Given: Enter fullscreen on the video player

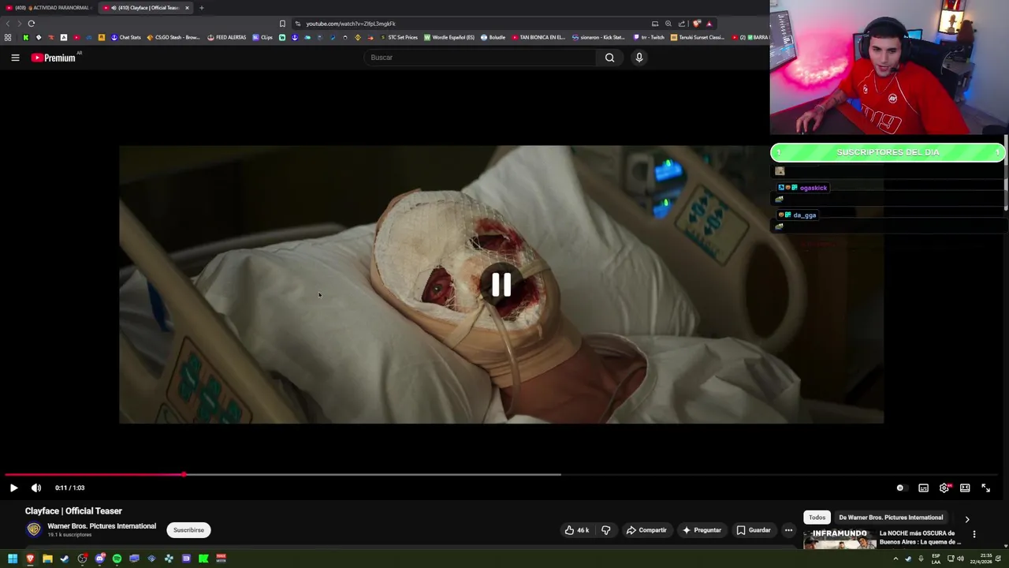Looking at the screenshot, I should click(985, 488).
